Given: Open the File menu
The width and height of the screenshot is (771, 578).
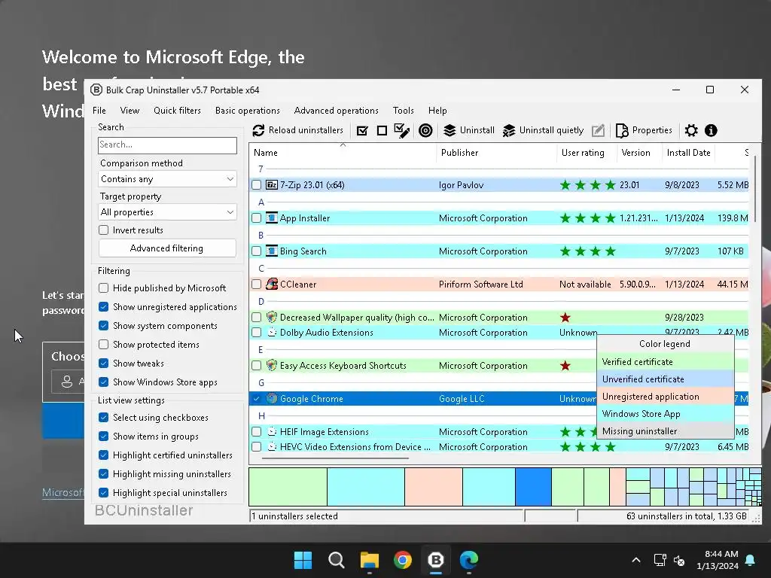Looking at the screenshot, I should (99, 111).
